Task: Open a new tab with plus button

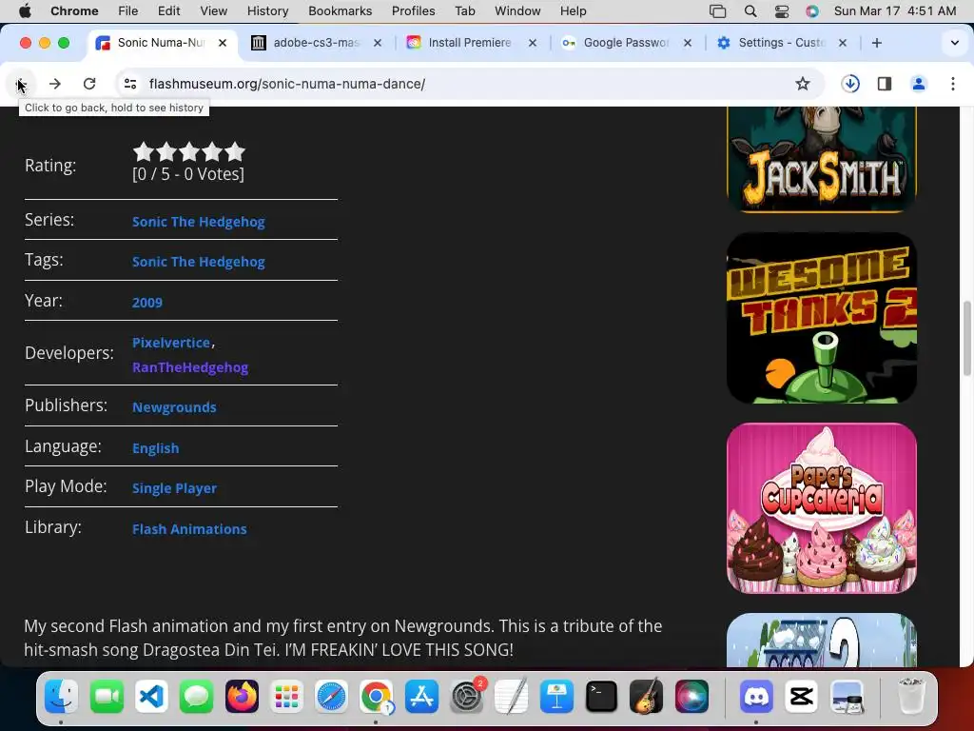Action: point(876,43)
